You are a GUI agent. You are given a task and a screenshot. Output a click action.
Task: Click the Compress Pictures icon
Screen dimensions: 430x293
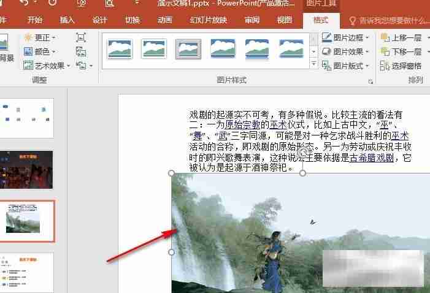click(x=80, y=37)
